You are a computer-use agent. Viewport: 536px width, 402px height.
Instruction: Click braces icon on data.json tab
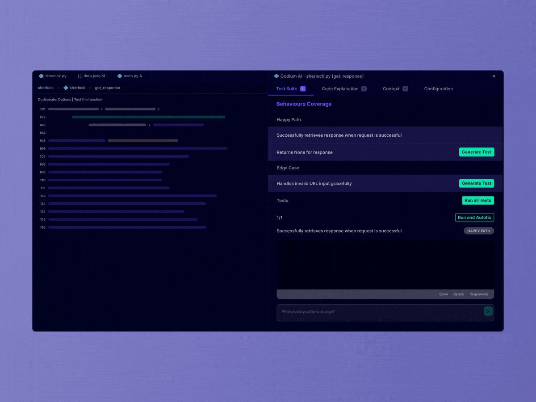[80, 76]
